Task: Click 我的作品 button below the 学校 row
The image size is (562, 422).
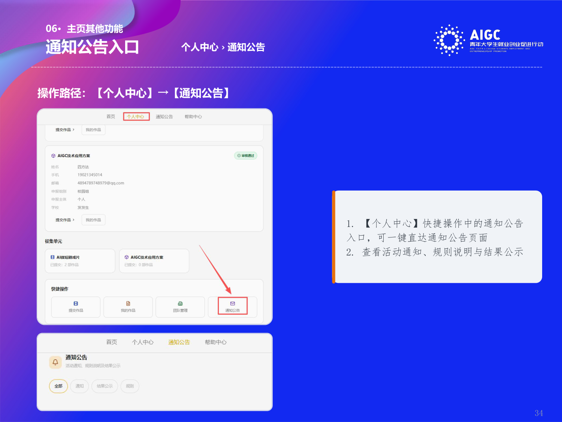Action: (x=93, y=220)
